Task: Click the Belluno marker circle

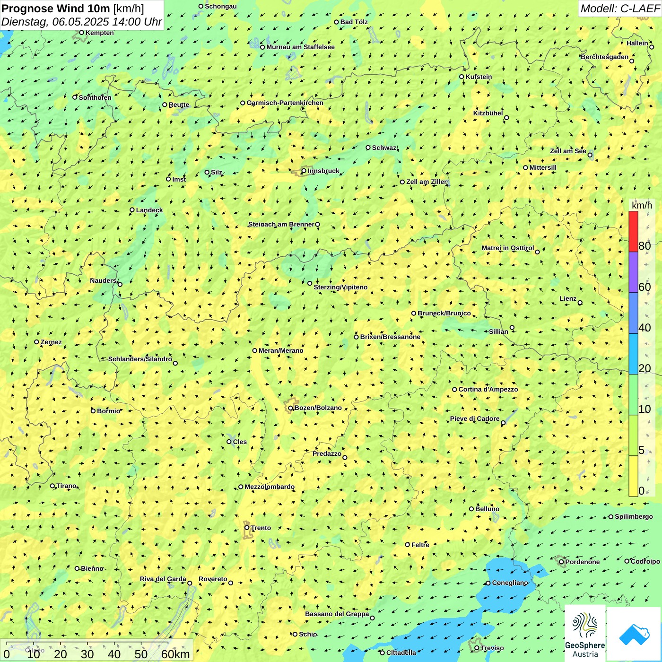Action: (x=471, y=509)
